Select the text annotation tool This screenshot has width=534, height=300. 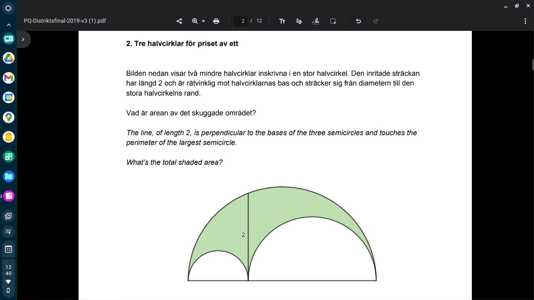click(282, 21)
